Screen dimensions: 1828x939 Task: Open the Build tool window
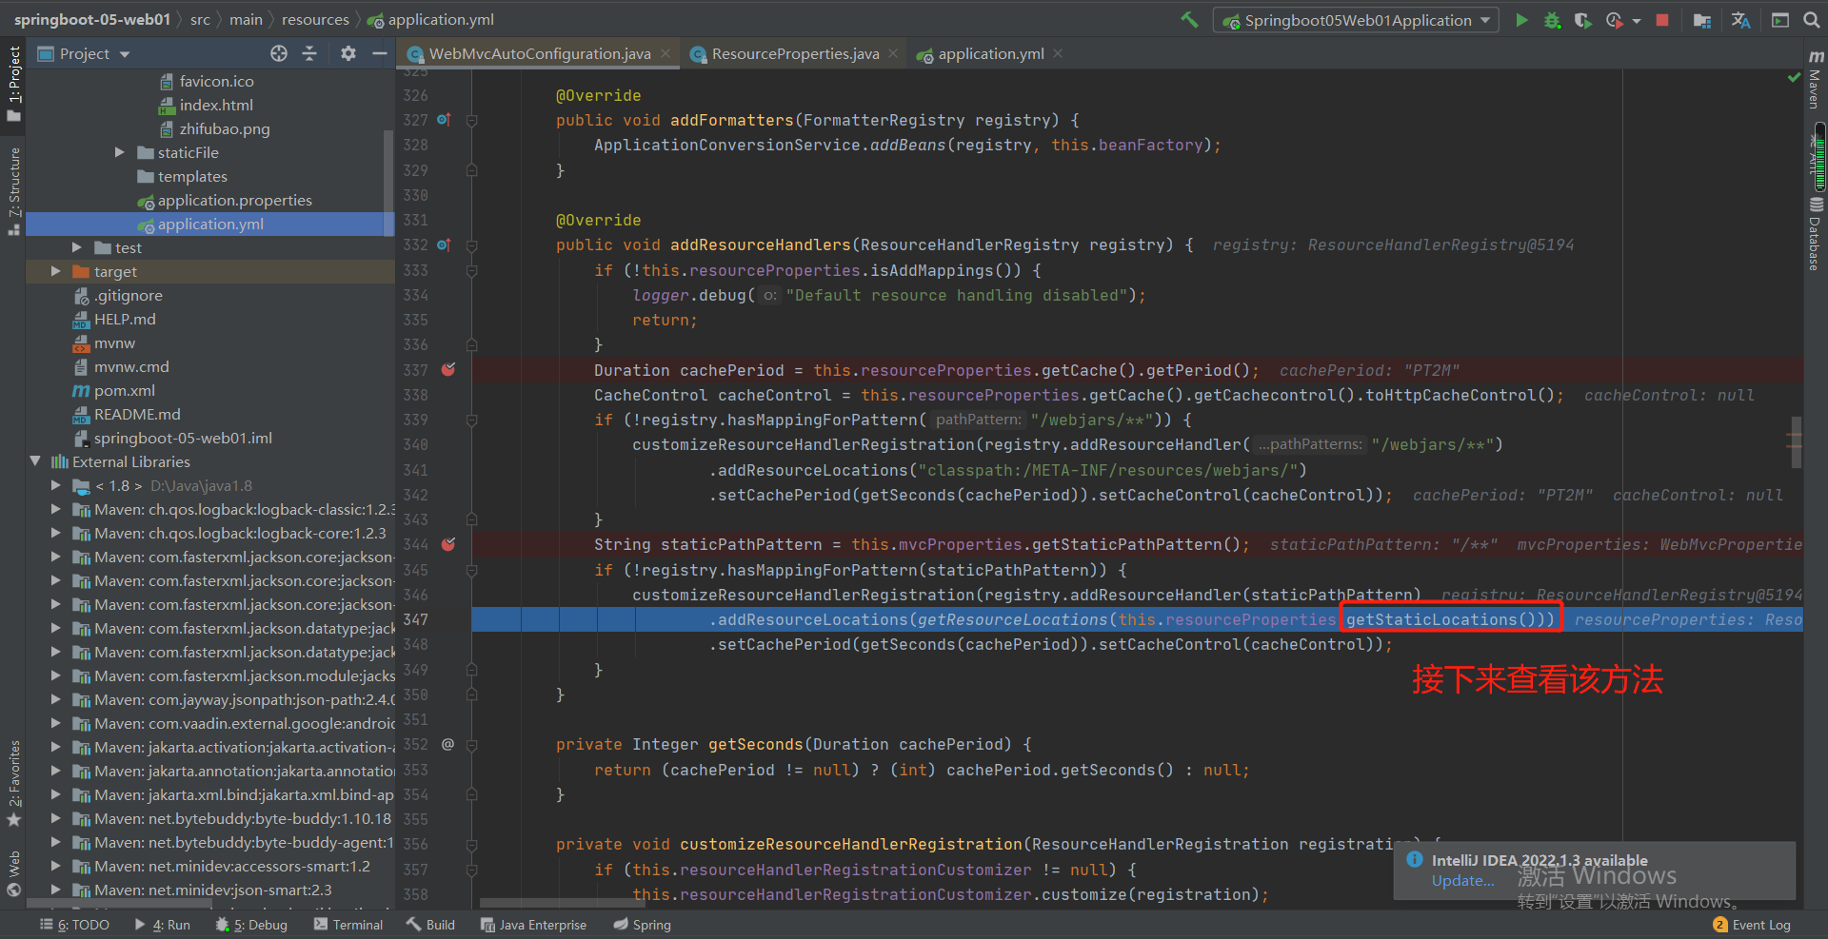[x=430, y=924]
